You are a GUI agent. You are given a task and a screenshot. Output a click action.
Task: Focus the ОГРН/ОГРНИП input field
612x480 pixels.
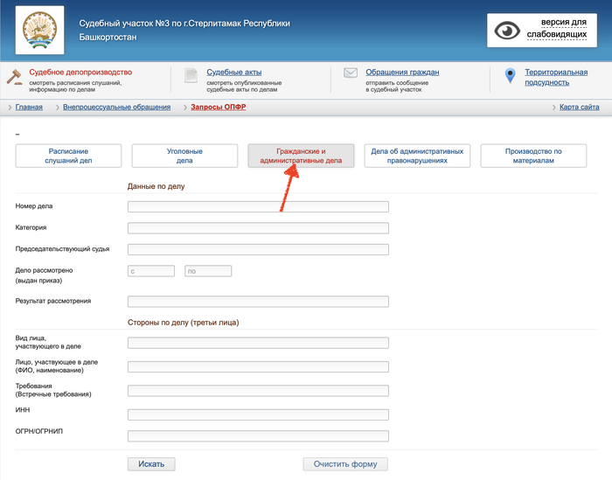258,436
